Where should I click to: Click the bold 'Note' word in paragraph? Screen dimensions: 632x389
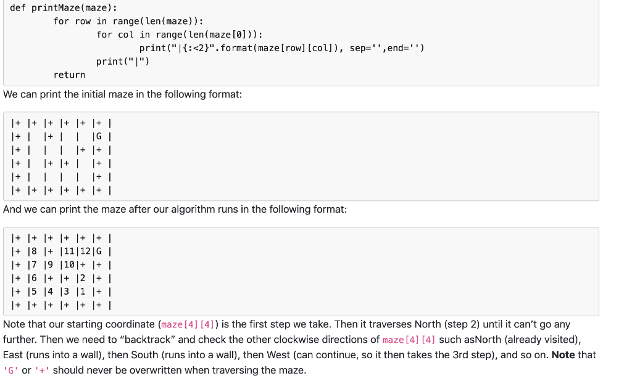tap(563, 354)
